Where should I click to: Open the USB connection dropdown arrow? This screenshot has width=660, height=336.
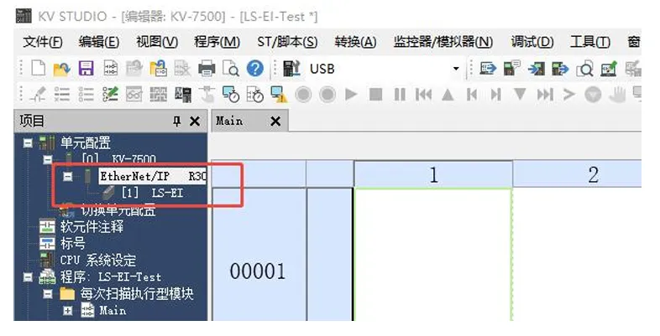coord(456,69)
